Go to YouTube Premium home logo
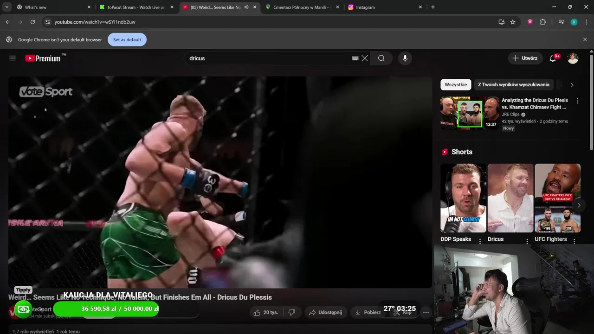The width and height of the screenshot is (594, 334). 43,58
